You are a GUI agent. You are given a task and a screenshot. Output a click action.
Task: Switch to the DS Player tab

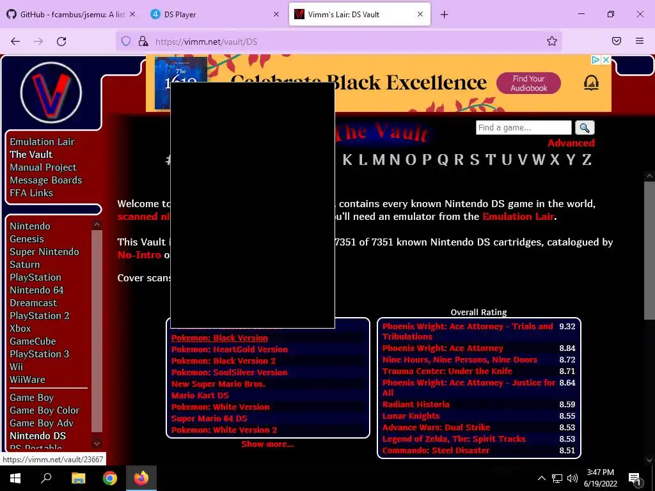pos(215,14)
